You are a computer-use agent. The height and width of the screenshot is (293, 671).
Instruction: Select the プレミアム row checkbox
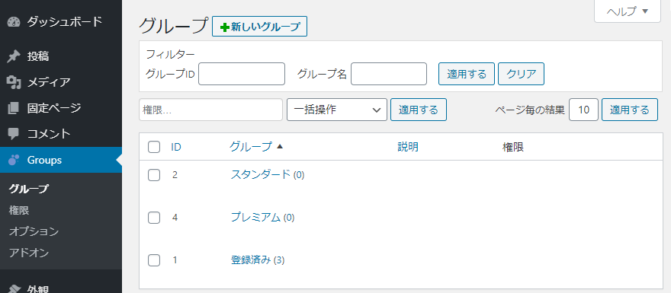[154, 218]
